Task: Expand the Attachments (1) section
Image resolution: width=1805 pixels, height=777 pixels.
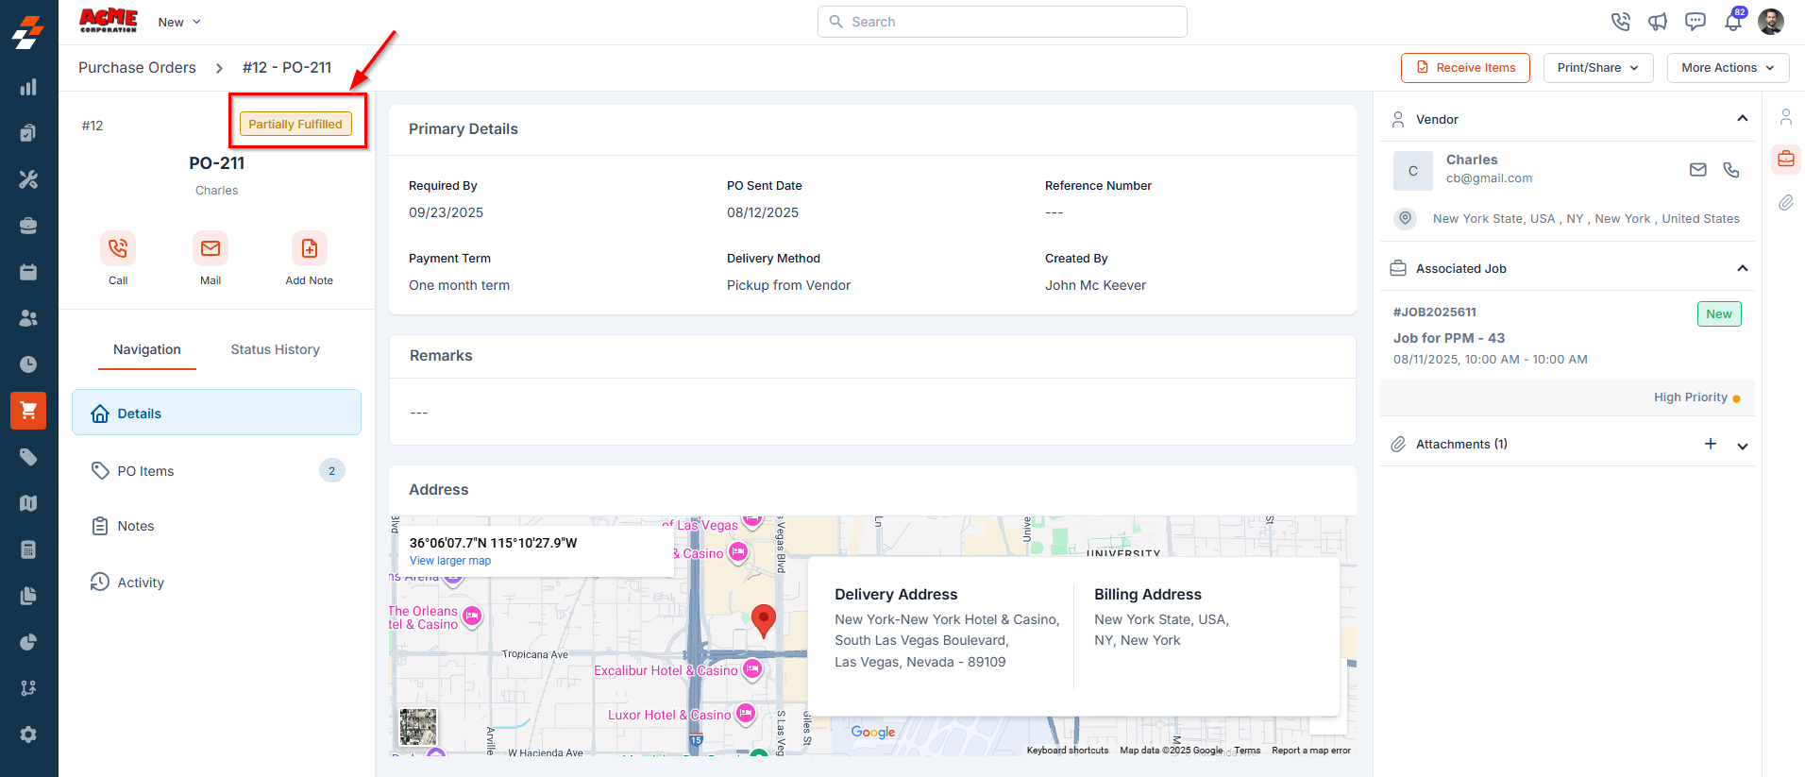Action: [1743, 446]
